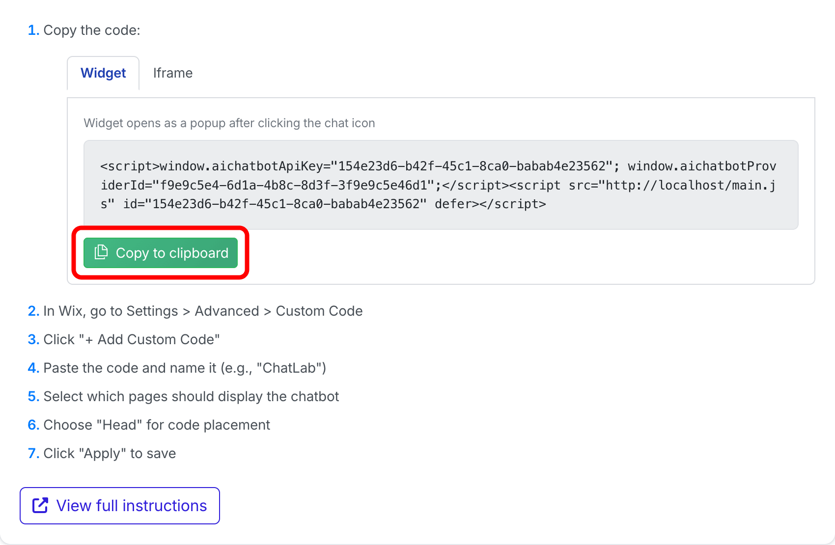Select the "Copy the code:" step heading
This screenshot has height=545, width=835.
(91, 30)
